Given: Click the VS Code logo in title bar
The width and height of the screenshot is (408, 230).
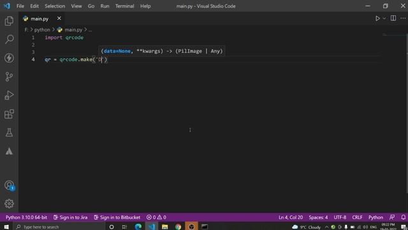Looking at the screenshot, I should pos(7,6).
